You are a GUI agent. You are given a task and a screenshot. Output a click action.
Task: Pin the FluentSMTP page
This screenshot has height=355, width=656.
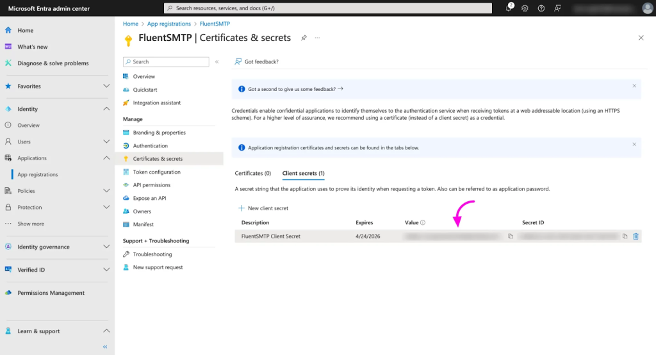(304, 38)
